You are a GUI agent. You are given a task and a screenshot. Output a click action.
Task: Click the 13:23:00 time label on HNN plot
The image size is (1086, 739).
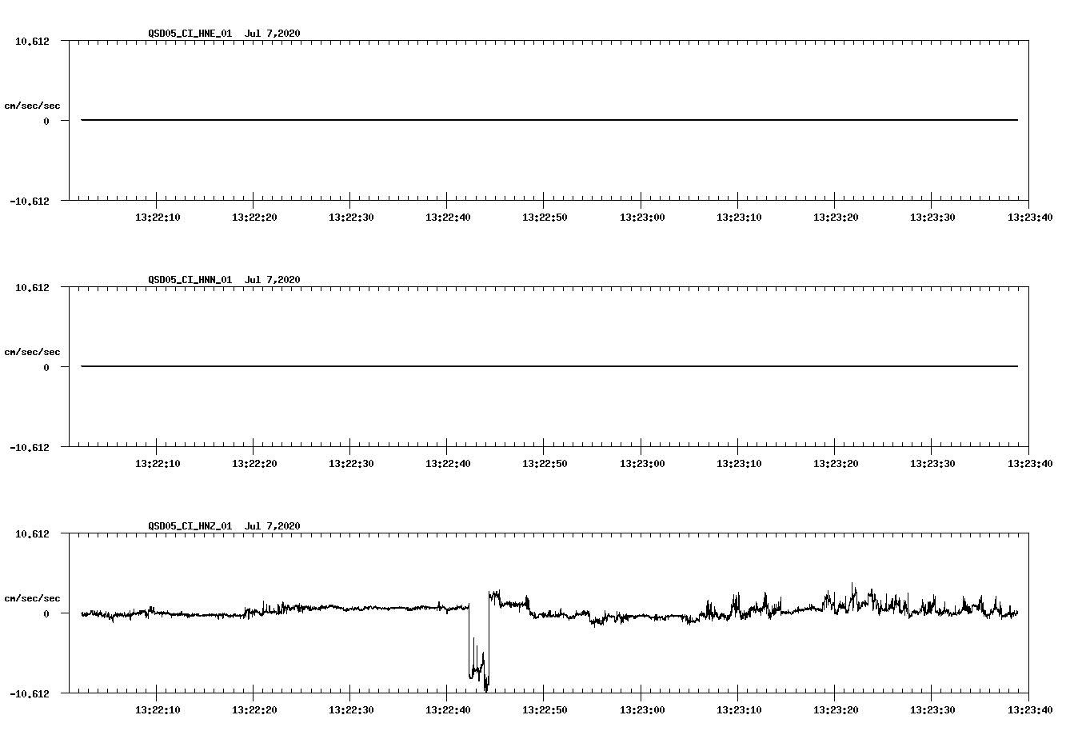(x=642, y=464)
